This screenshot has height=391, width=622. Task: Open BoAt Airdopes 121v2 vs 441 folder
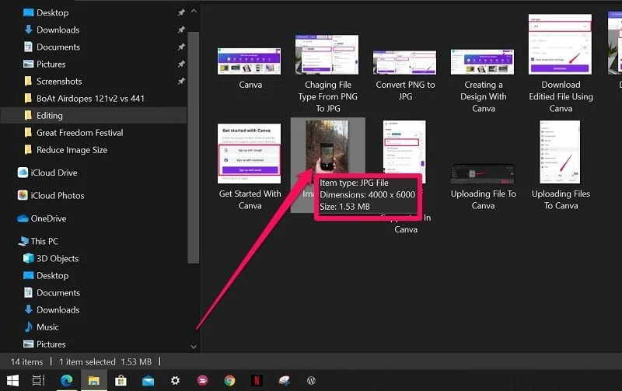click(x=90, y=99)
